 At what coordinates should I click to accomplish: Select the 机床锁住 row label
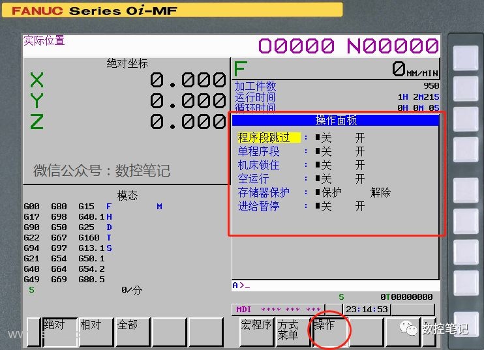259,165
